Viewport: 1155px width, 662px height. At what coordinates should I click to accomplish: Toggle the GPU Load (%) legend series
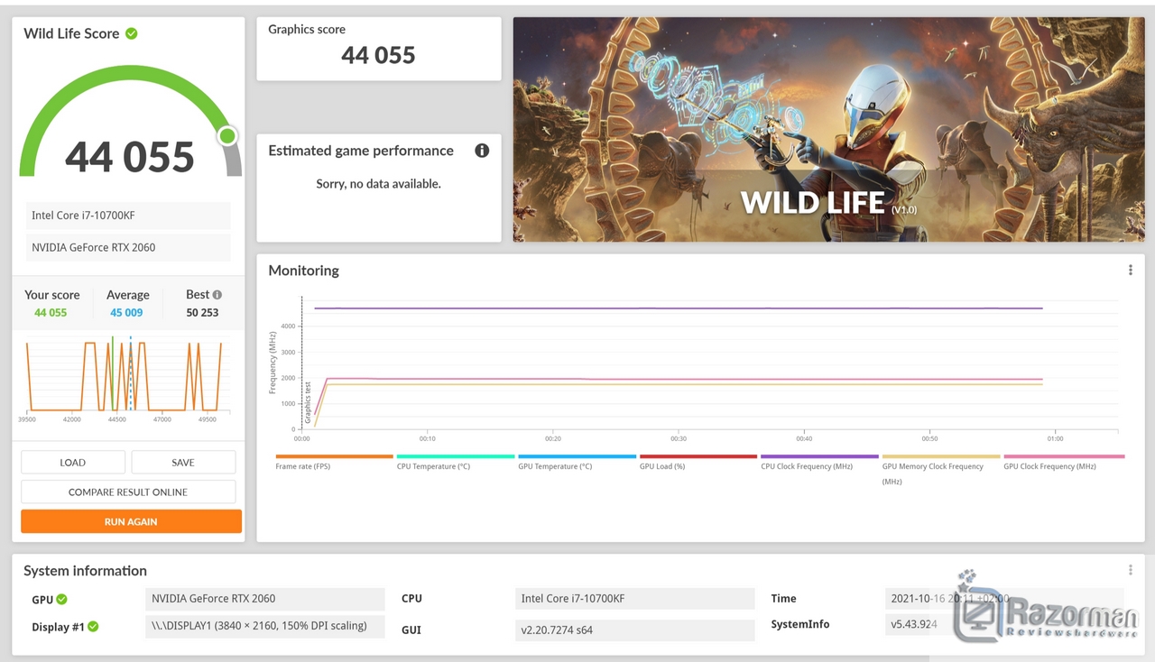click(x=698, y=462)
